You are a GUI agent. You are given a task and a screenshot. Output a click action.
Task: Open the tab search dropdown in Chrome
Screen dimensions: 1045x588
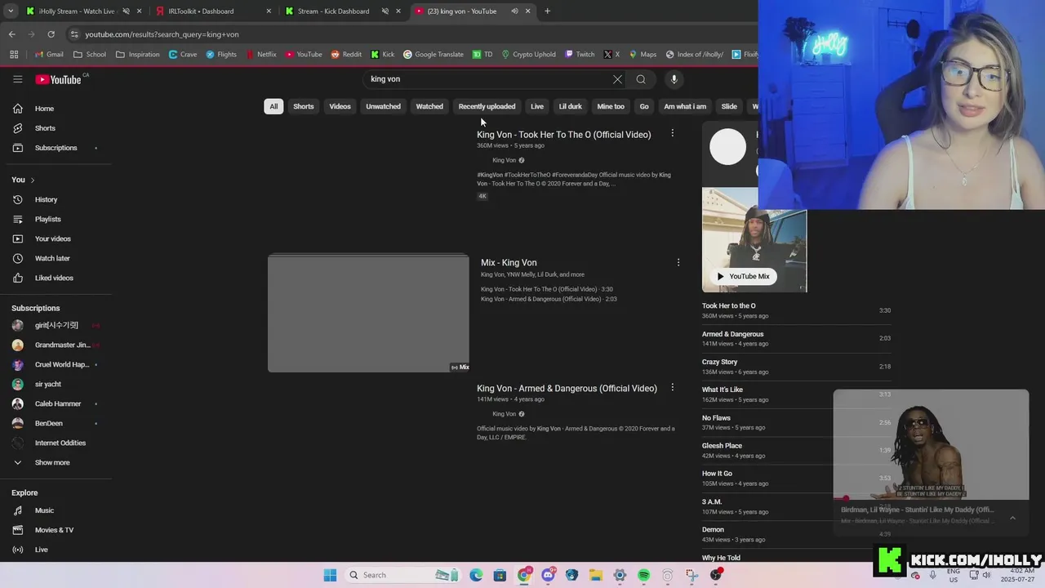(11, 11)
